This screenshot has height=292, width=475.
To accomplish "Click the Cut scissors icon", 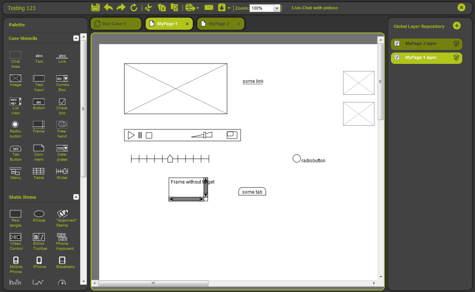I will point(148,7).
